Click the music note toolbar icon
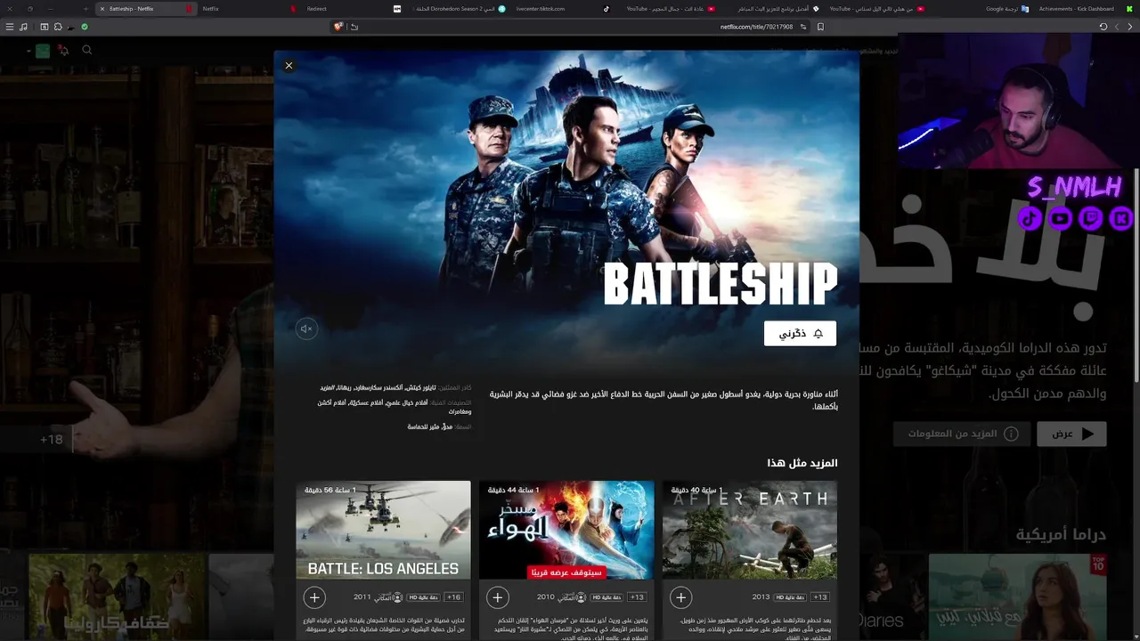1140x641 pixels. pos(24,27)
